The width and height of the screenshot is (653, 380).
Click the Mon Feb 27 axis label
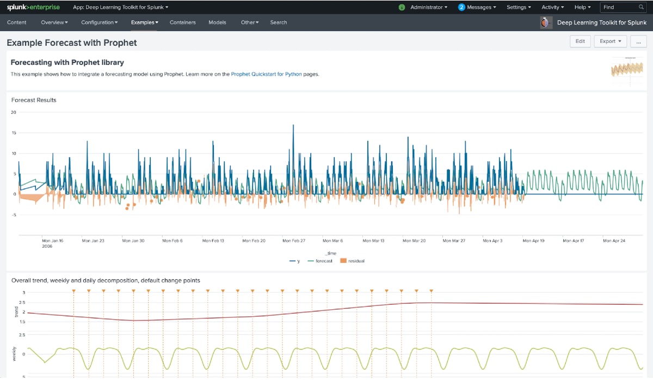pos(294,240)
